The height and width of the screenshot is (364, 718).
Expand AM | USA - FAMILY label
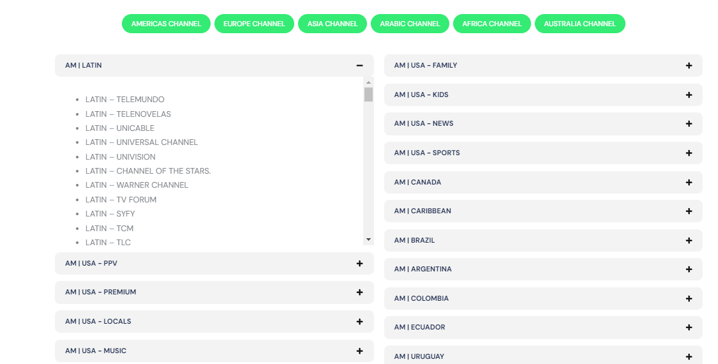point(426,65)
